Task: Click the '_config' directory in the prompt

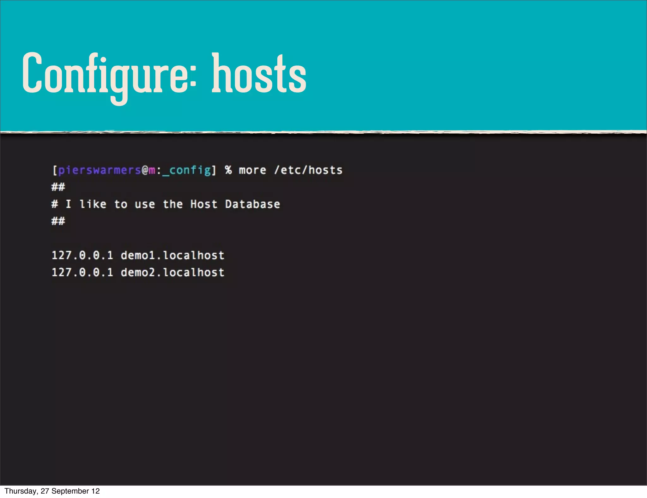Action: click(187, 171)
